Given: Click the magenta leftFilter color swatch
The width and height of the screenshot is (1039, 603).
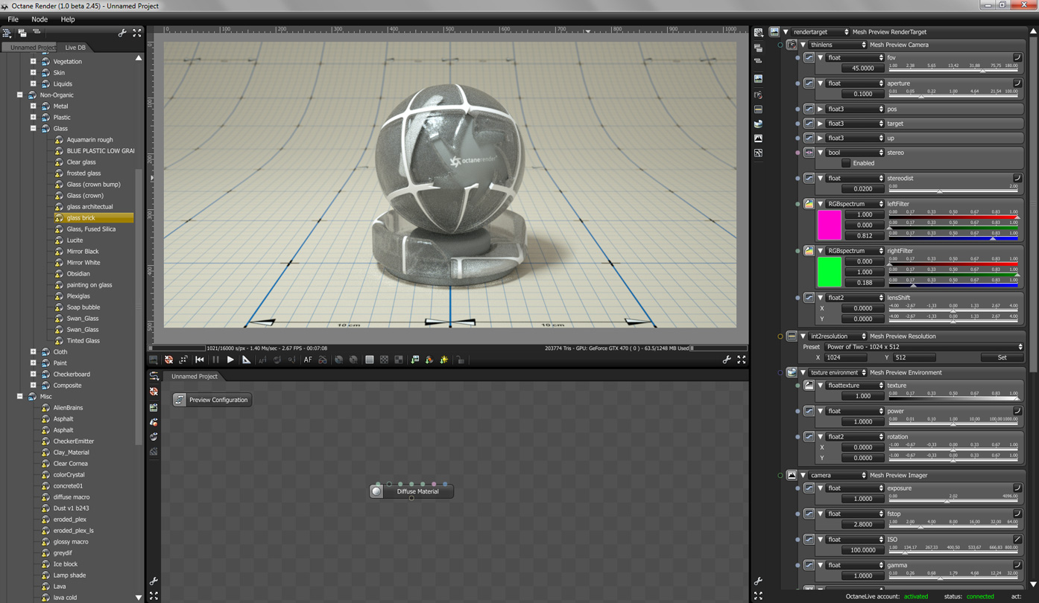Looking at the screenshot, I should (830, 225).
